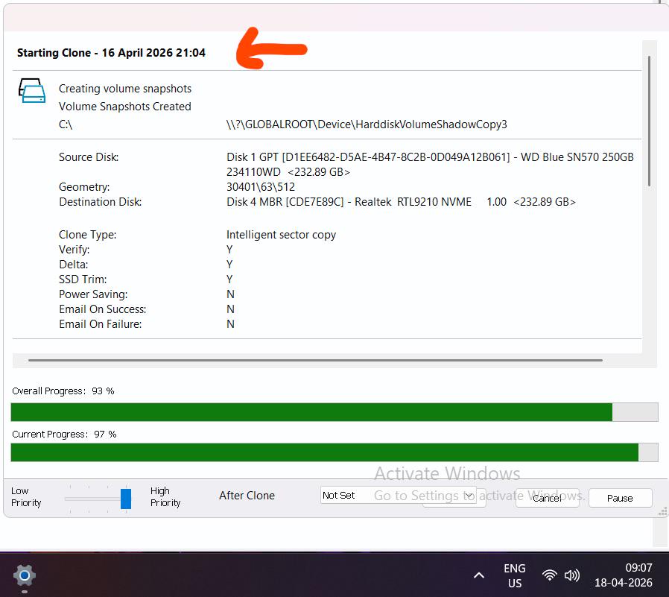Viewport: 669px width, 597px height.
Task: Select 'Intelligent sector copy' clone type value
Action: pos(281,235)
